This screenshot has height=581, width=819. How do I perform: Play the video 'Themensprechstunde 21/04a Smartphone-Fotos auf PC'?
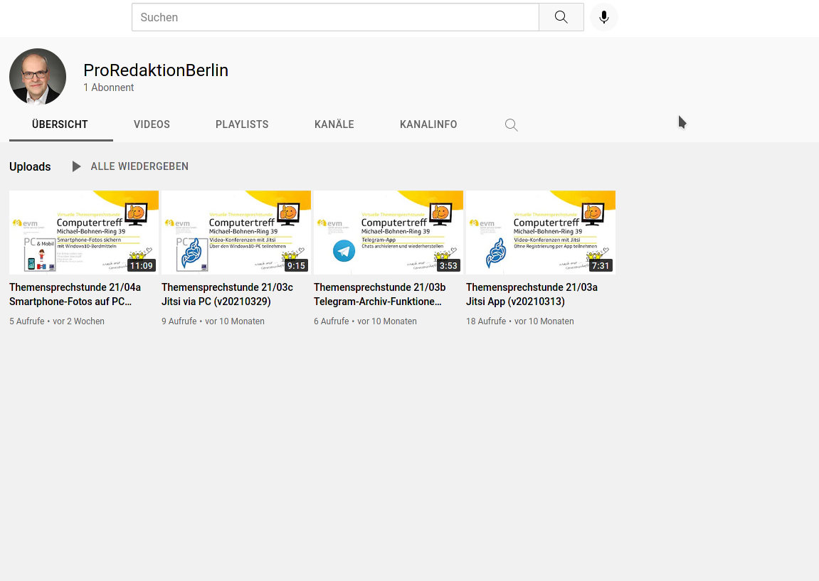75,294
